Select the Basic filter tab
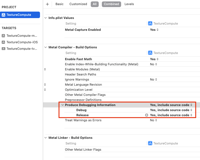200x160 pixels. (x=60, y=4)
